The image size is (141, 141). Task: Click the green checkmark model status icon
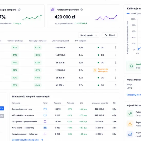[x=131, y=66]
